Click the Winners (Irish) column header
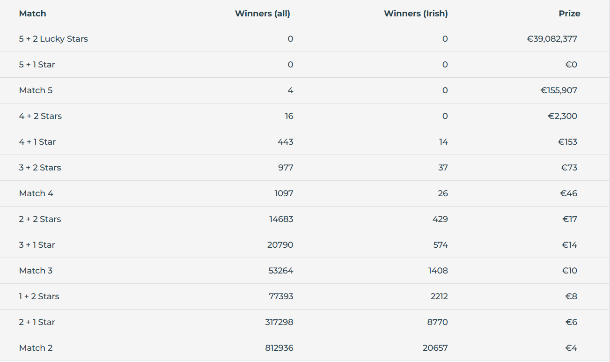 tap(416, 14)
